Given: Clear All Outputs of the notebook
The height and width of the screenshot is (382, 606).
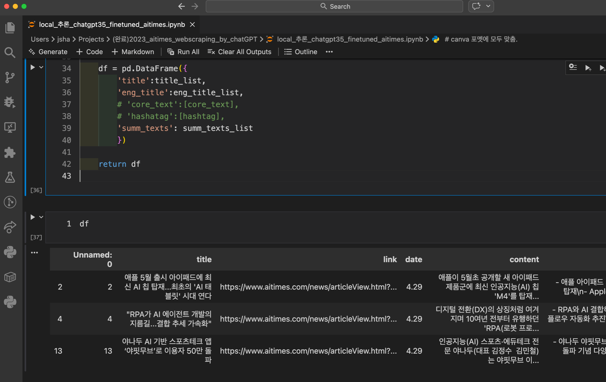Looking at the screenshot, I should (239, 52).
